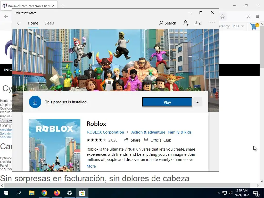Click the page vertical scrollbar

point(262,47)
